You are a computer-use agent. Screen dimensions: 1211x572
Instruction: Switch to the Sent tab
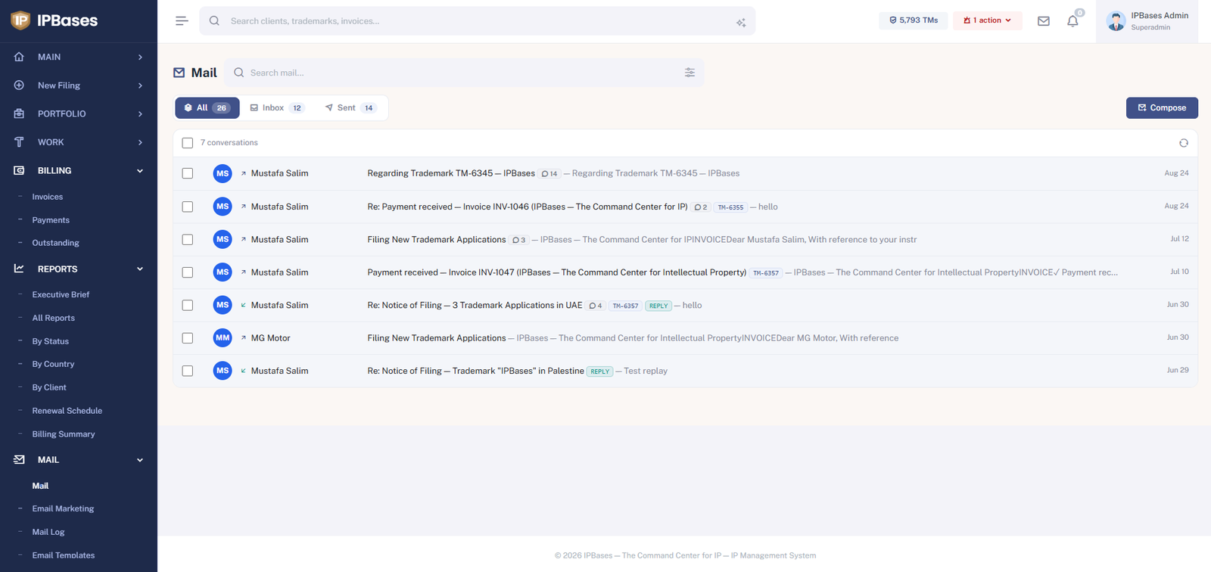(350, 107)
